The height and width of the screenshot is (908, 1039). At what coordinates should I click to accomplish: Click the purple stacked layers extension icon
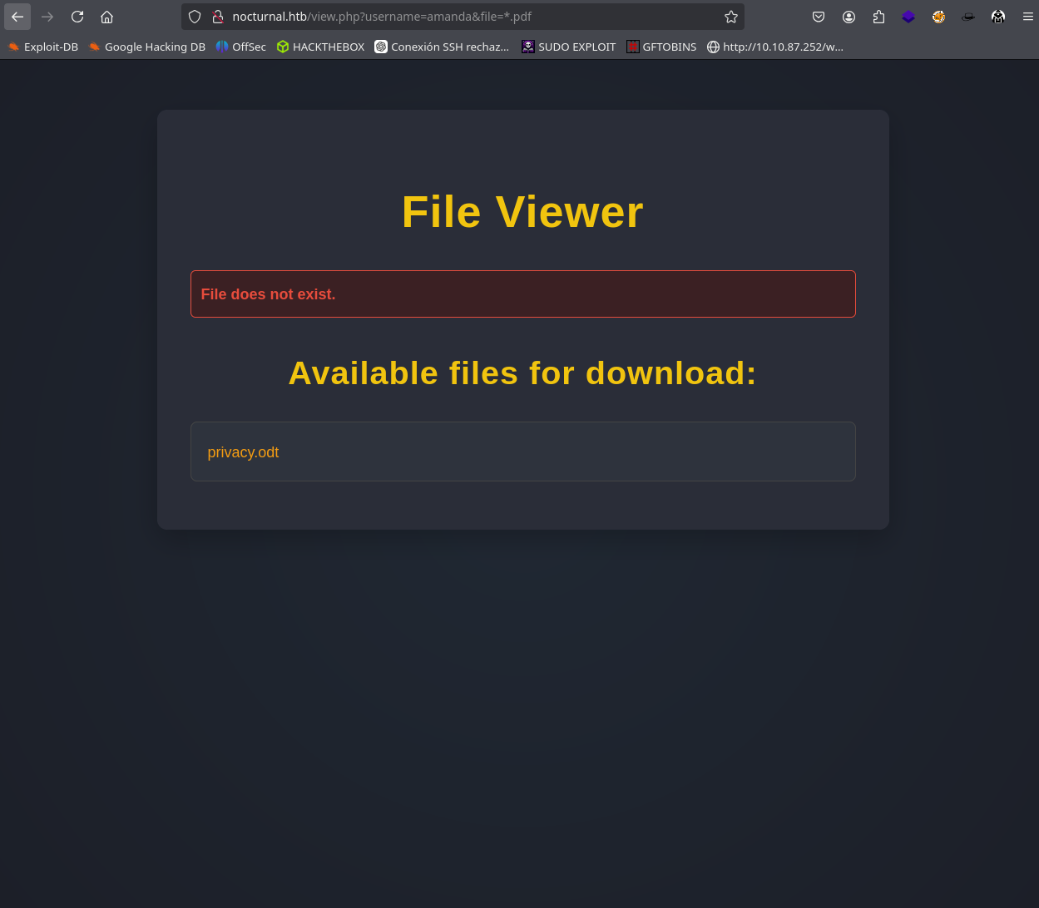[x=908, y=17]
